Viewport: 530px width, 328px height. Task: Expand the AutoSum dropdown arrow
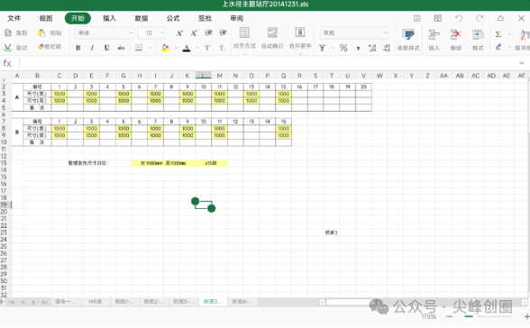coord(509,34)
